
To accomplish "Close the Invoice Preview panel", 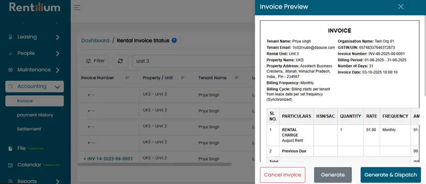I will [x=401, y=7].
